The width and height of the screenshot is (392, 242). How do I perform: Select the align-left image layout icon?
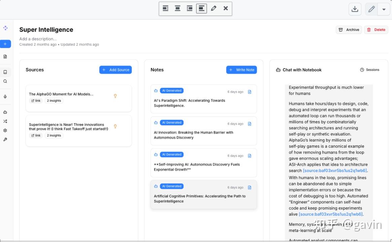coord(166,8)
